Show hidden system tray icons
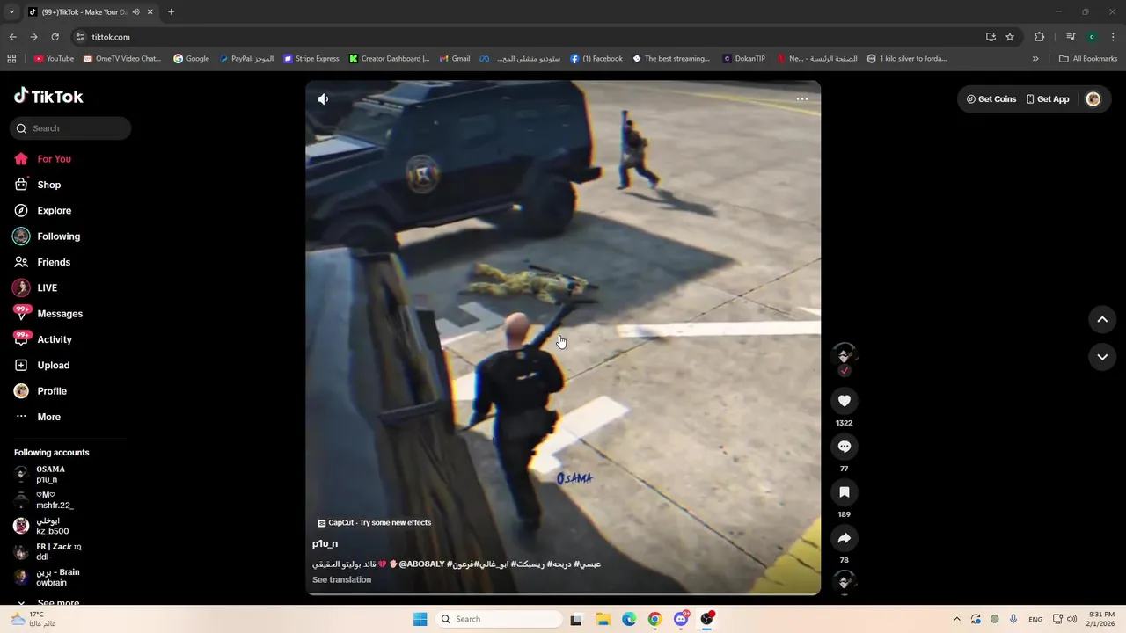The height and width of the screenshot is (633, 1126). [x=957, y=619]
